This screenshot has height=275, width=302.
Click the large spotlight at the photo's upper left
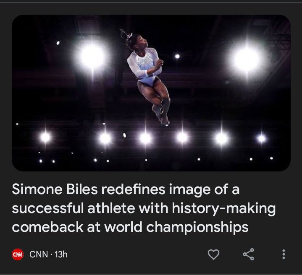pos(92,57)
